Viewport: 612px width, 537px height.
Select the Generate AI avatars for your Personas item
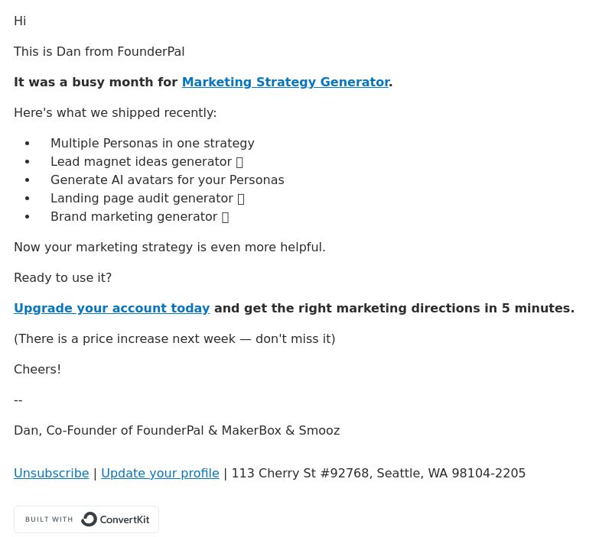pyautogui.click(x=168, y=180)
